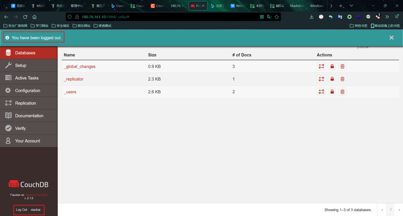Switch to the MS08 browser tab

38,6
